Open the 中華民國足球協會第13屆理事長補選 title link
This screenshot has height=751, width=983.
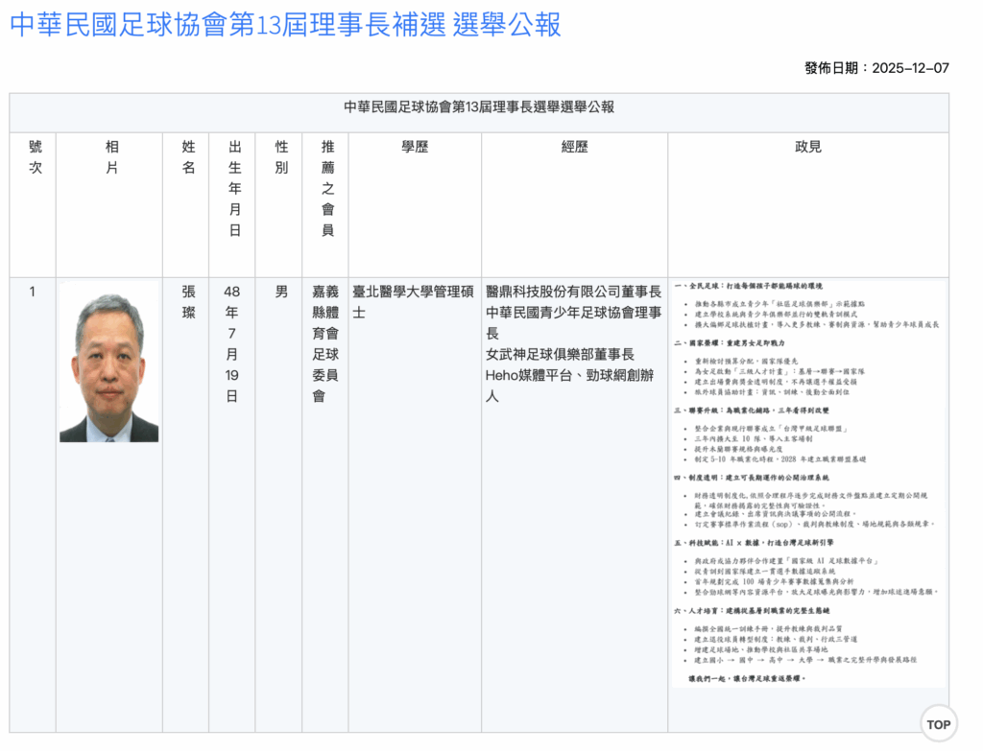(285, 25)
